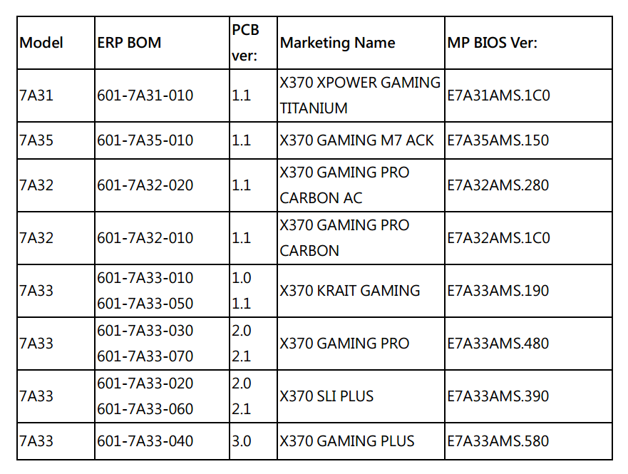Select ERP BOM 601-7A31-010
Image resolution: width=628 pixels, height=474 pixels.
[145, 96]
